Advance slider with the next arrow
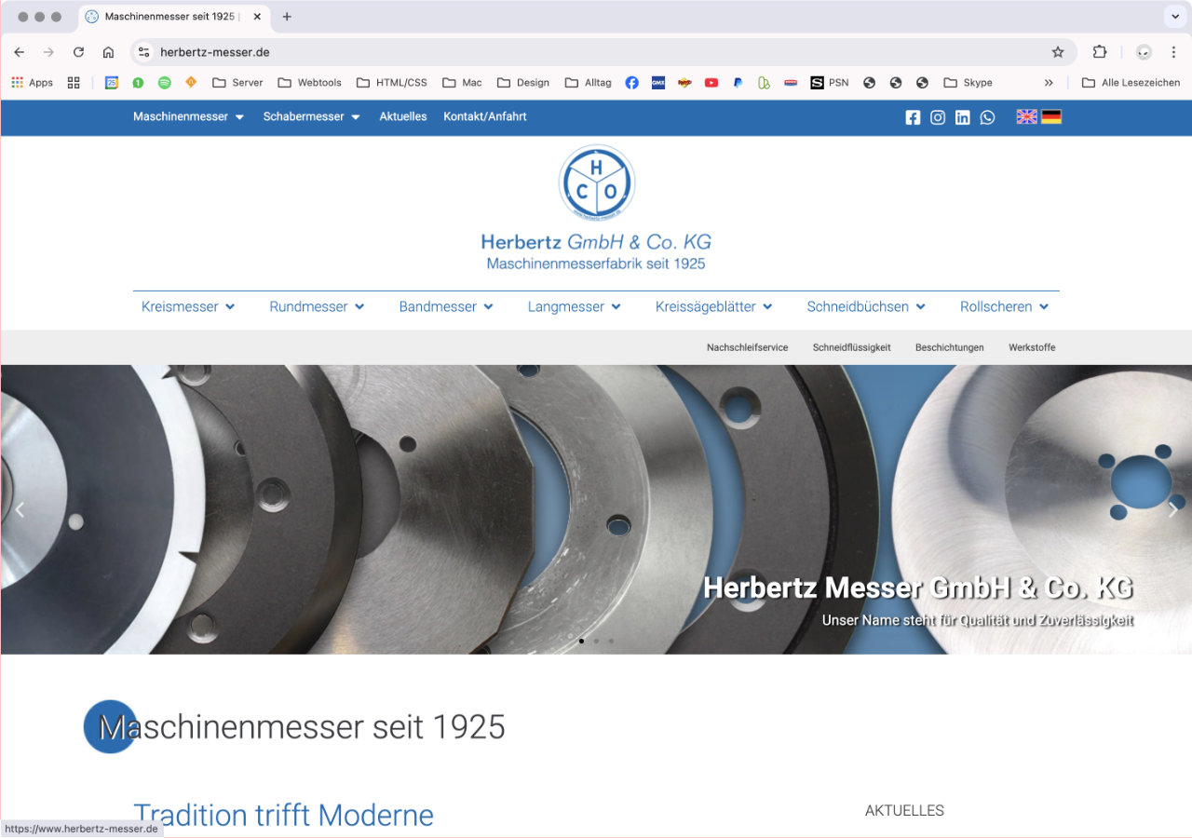Screen dimensions: 1192x838 tap(1172, 509)
